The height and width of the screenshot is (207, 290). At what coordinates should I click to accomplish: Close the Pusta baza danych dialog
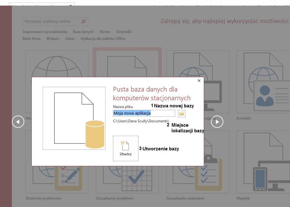pyautogui.click(x=199, y=81)
